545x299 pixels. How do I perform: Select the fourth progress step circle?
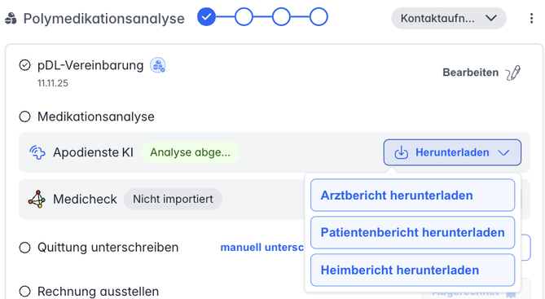[319, 16]
